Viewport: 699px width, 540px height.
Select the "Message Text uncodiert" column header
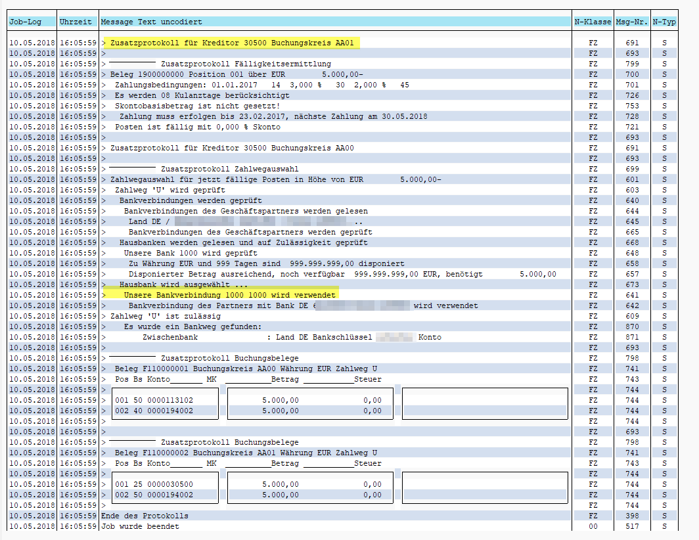[152, 22]
